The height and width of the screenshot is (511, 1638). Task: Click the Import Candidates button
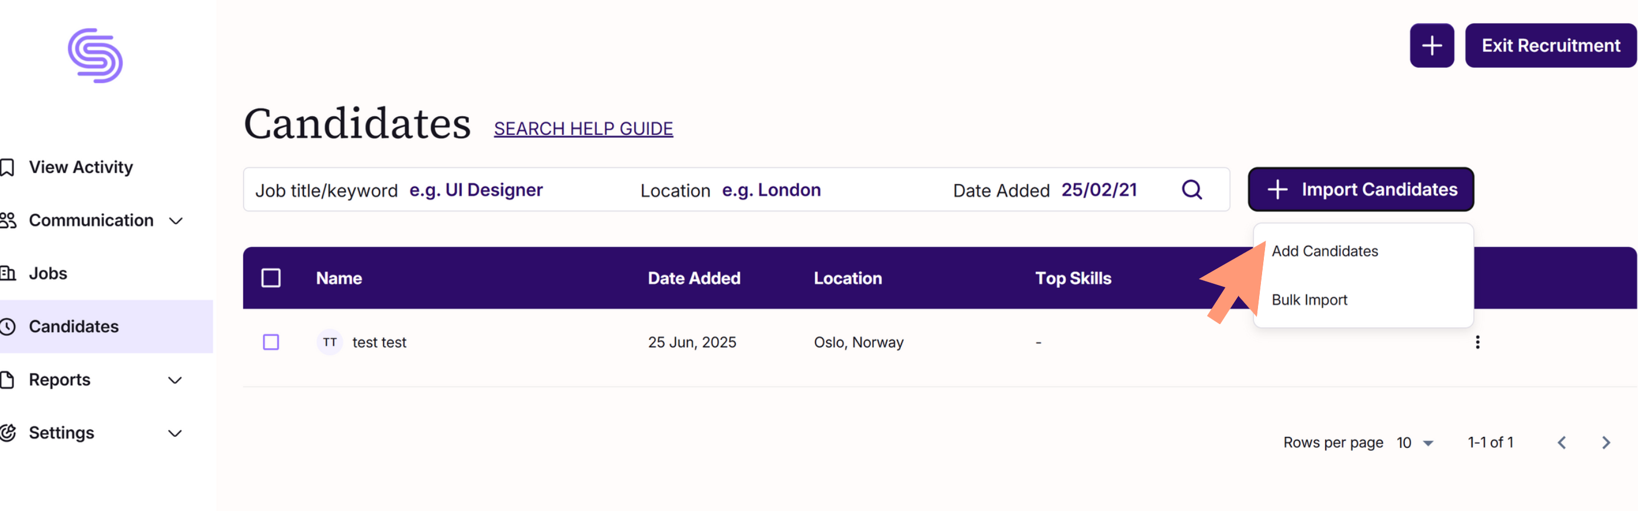pyautogui.click(x=1361, y=189)
